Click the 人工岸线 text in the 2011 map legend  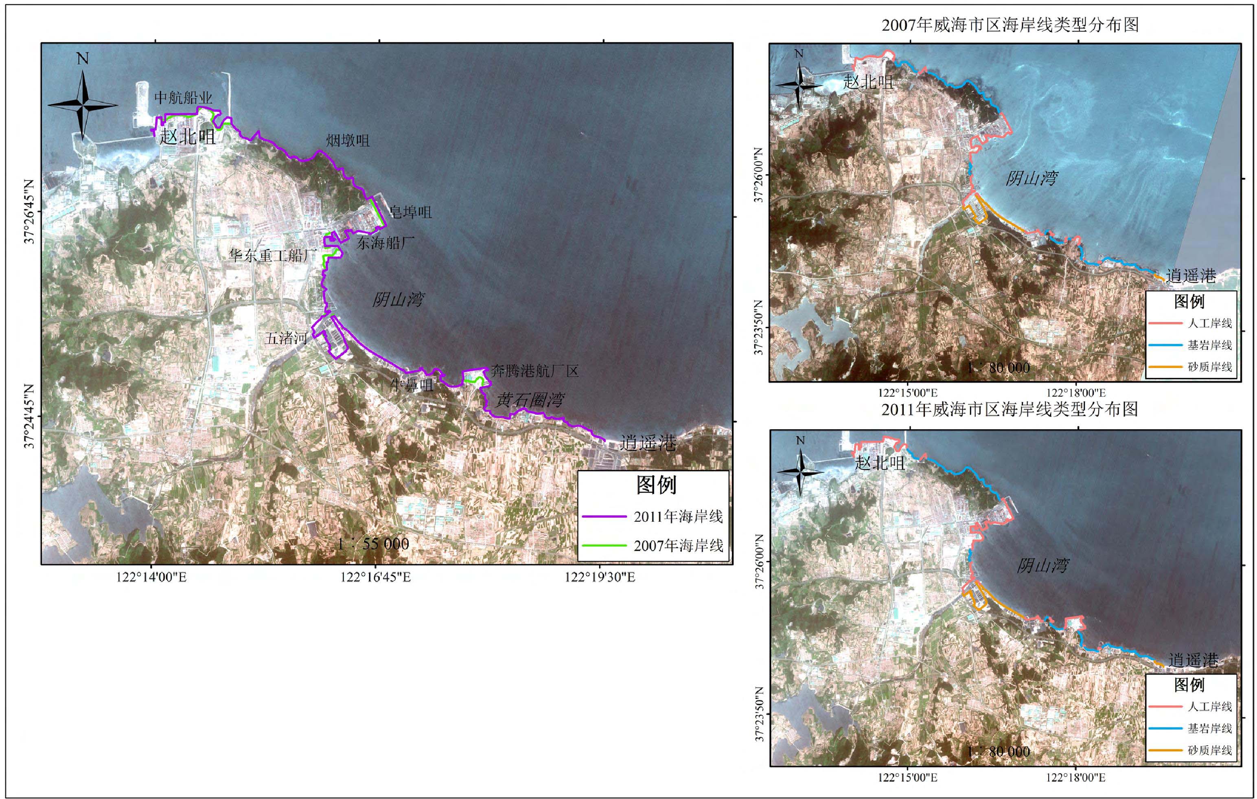click(x=1210, y=707)
